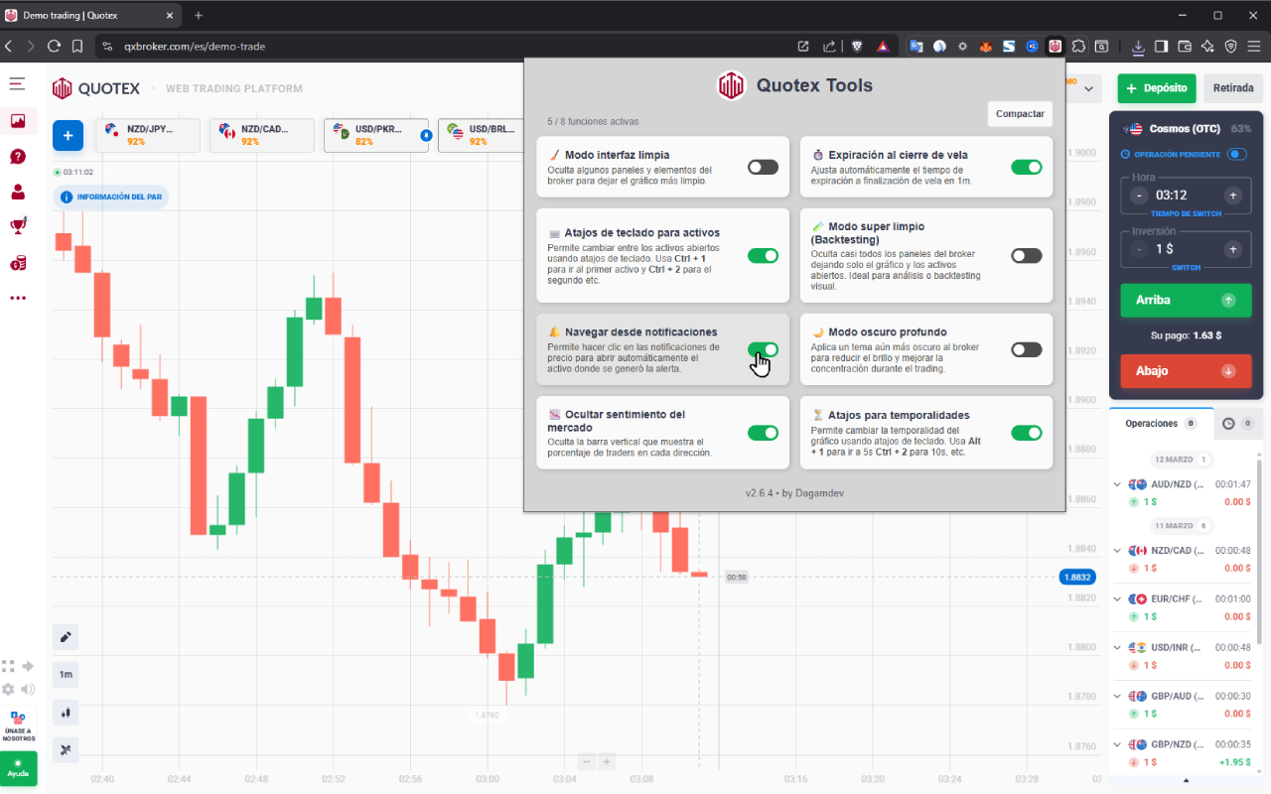
Task: Click the green Depósito button
Action: coord(1157,88)
